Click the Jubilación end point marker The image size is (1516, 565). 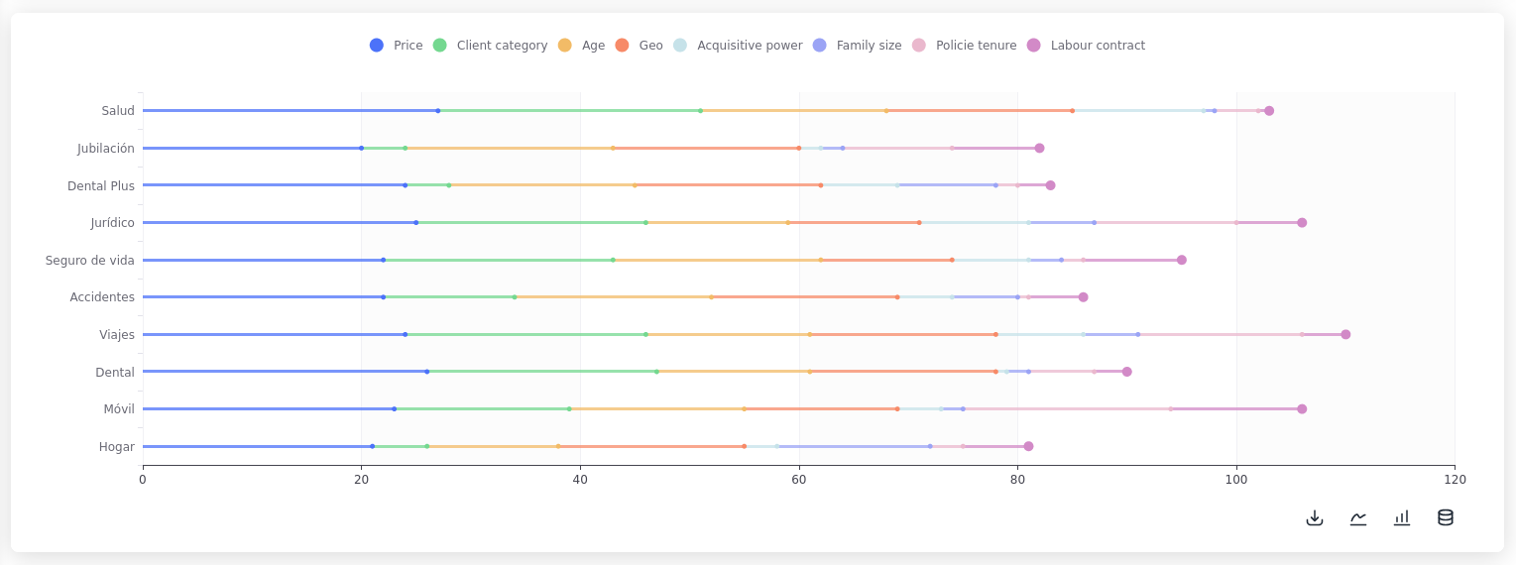pyautogui.click(x=1039, y=148)
